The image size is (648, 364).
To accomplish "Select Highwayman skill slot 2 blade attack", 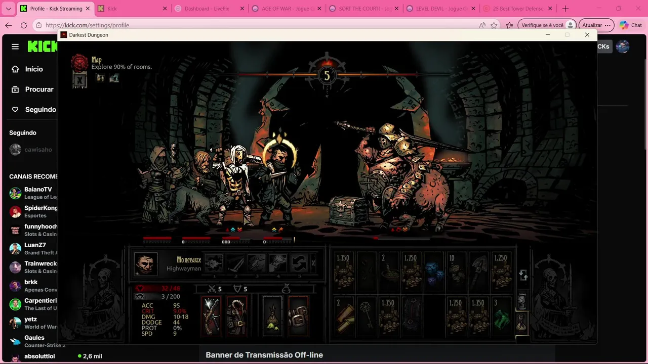I will [x=235, y=263].
